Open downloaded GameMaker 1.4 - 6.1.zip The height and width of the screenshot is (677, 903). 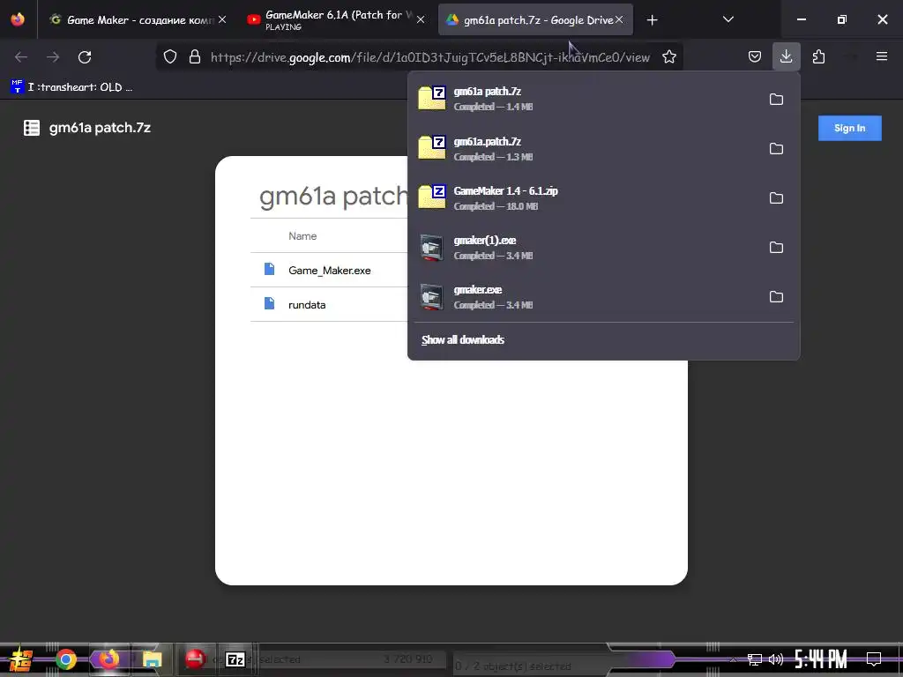[x=585, y=198]
